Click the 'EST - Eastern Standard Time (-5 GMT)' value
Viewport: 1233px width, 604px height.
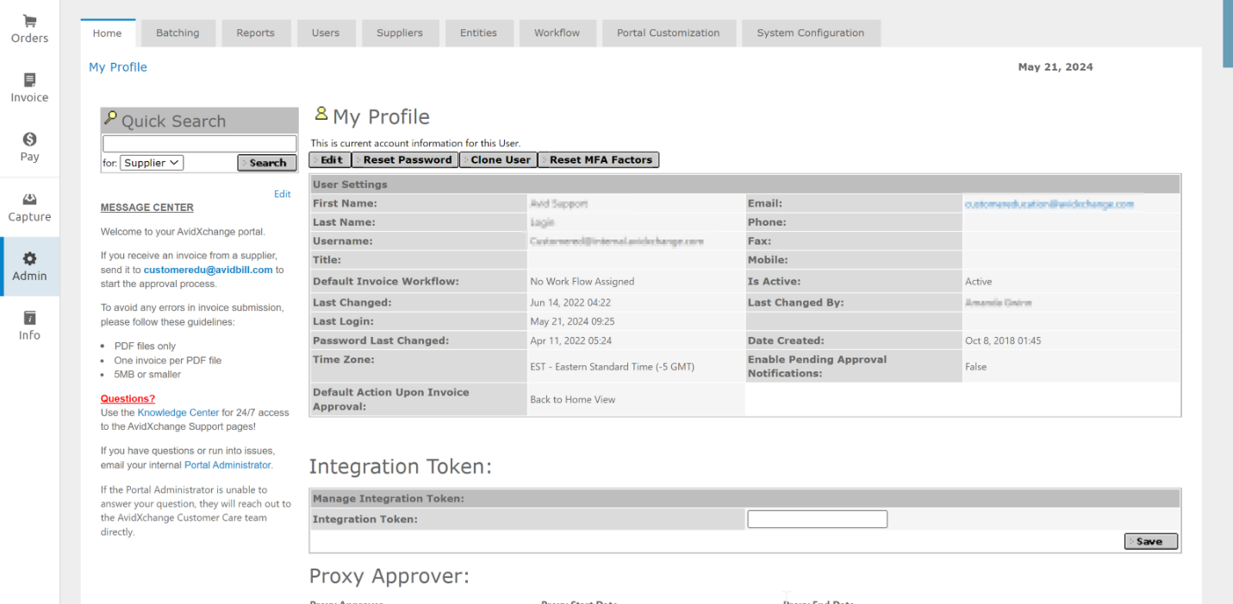click(x=613, y=366)
